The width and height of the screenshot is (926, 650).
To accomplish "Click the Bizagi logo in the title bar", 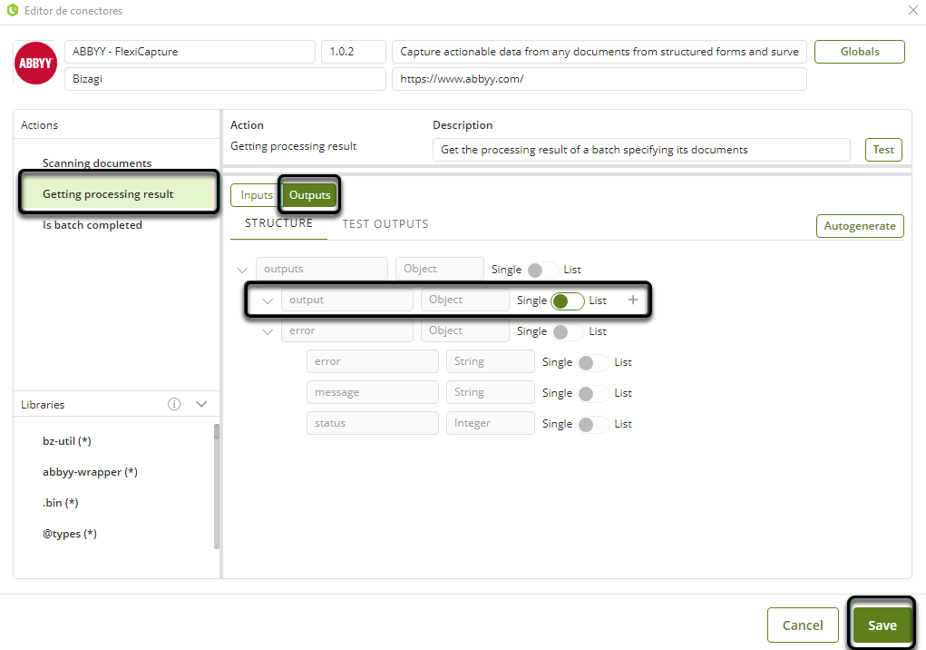I will click(13, 10).
